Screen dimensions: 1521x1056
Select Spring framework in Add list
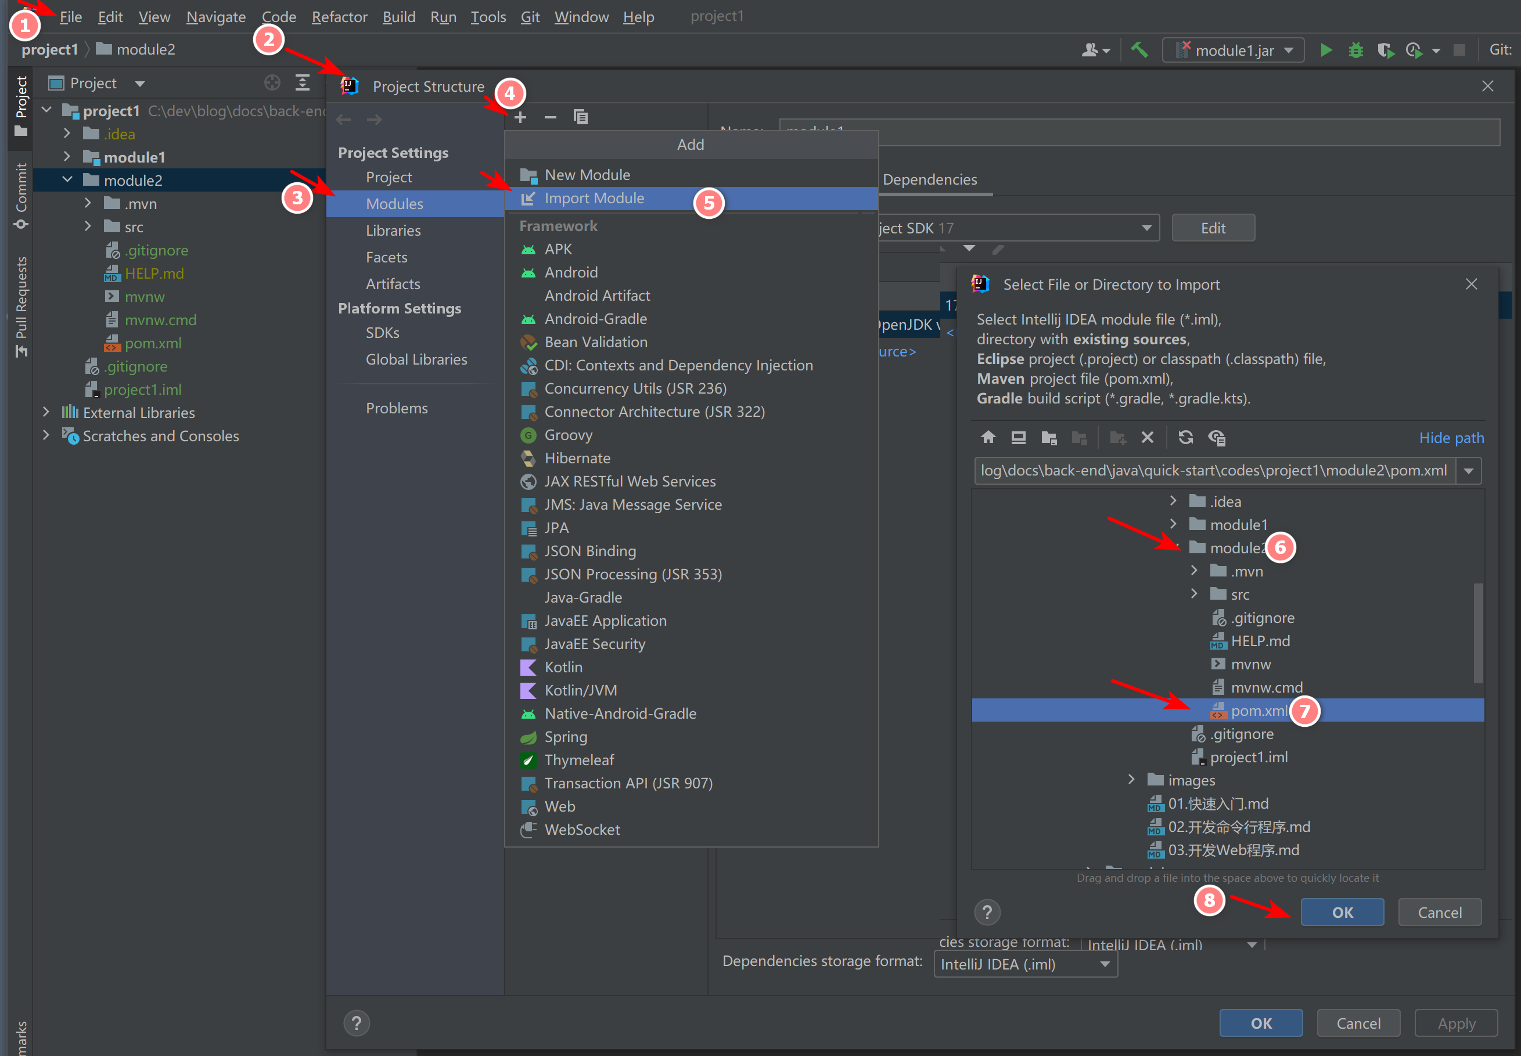(691, 737)
